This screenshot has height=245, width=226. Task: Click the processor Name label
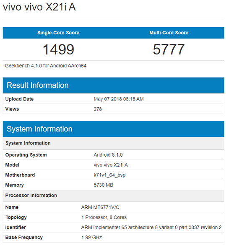tap(12, 207)
